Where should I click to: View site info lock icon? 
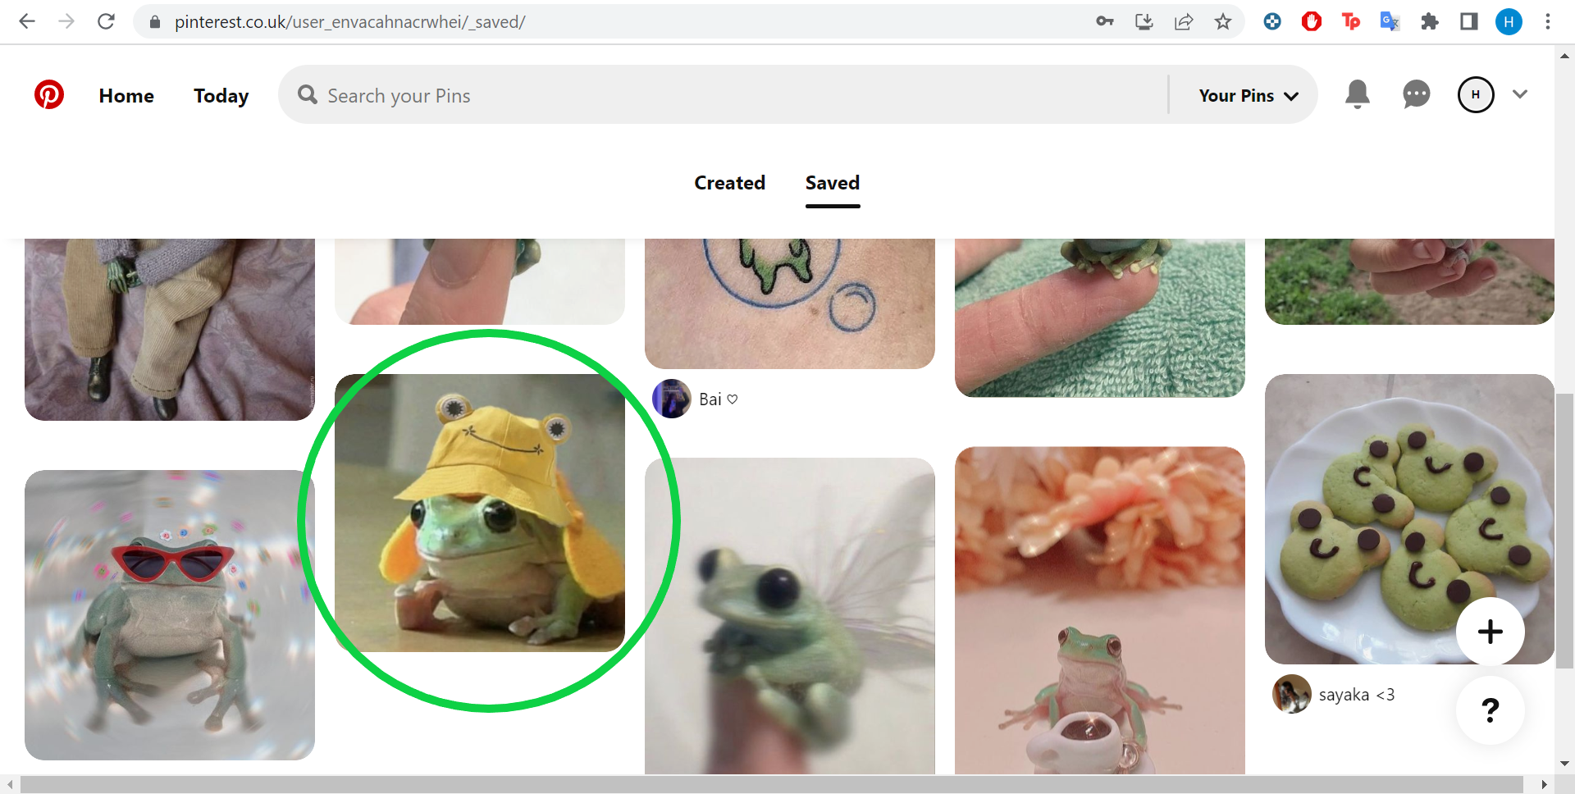(x=154, y=22)
